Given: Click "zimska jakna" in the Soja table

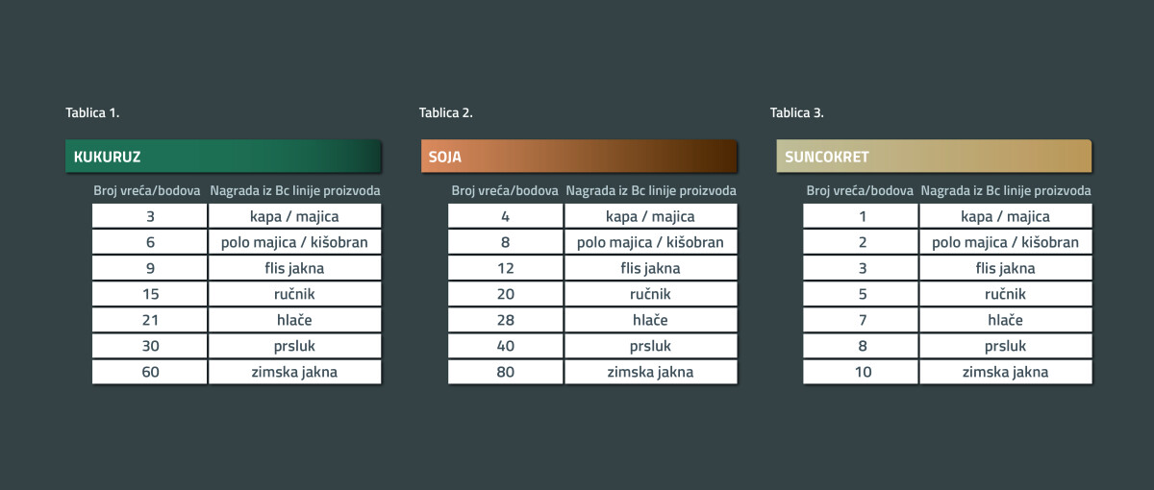Looking at the screenshot, I should click(x=650, y=372).
